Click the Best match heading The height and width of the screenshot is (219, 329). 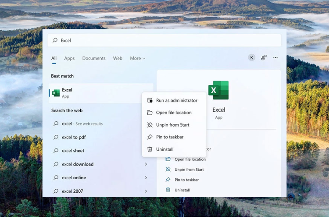(62, 76)
